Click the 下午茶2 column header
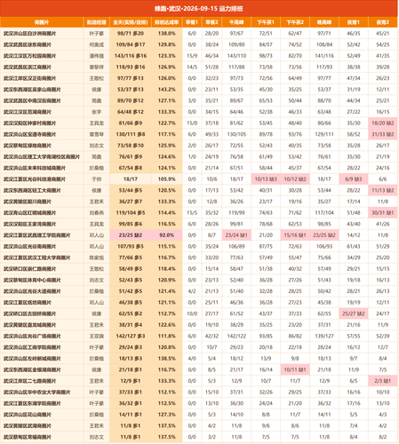 click(x=295, y=22)
